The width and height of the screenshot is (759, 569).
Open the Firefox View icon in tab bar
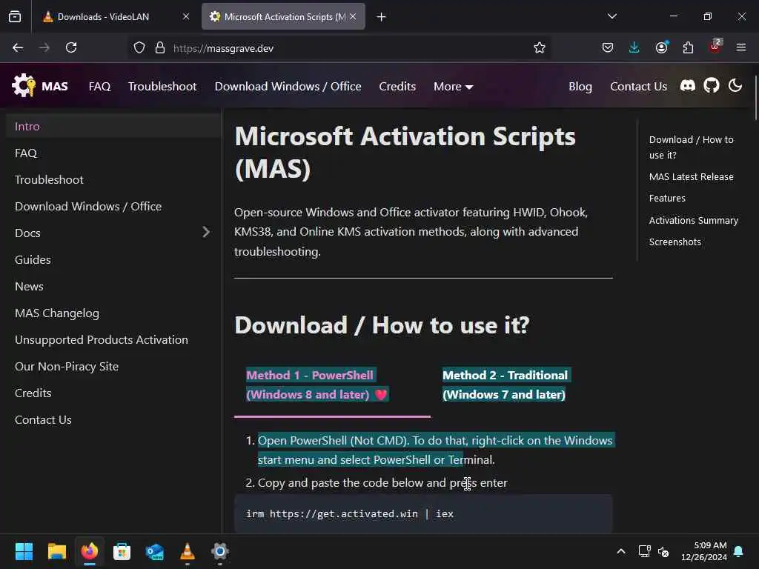pos(15,17)
